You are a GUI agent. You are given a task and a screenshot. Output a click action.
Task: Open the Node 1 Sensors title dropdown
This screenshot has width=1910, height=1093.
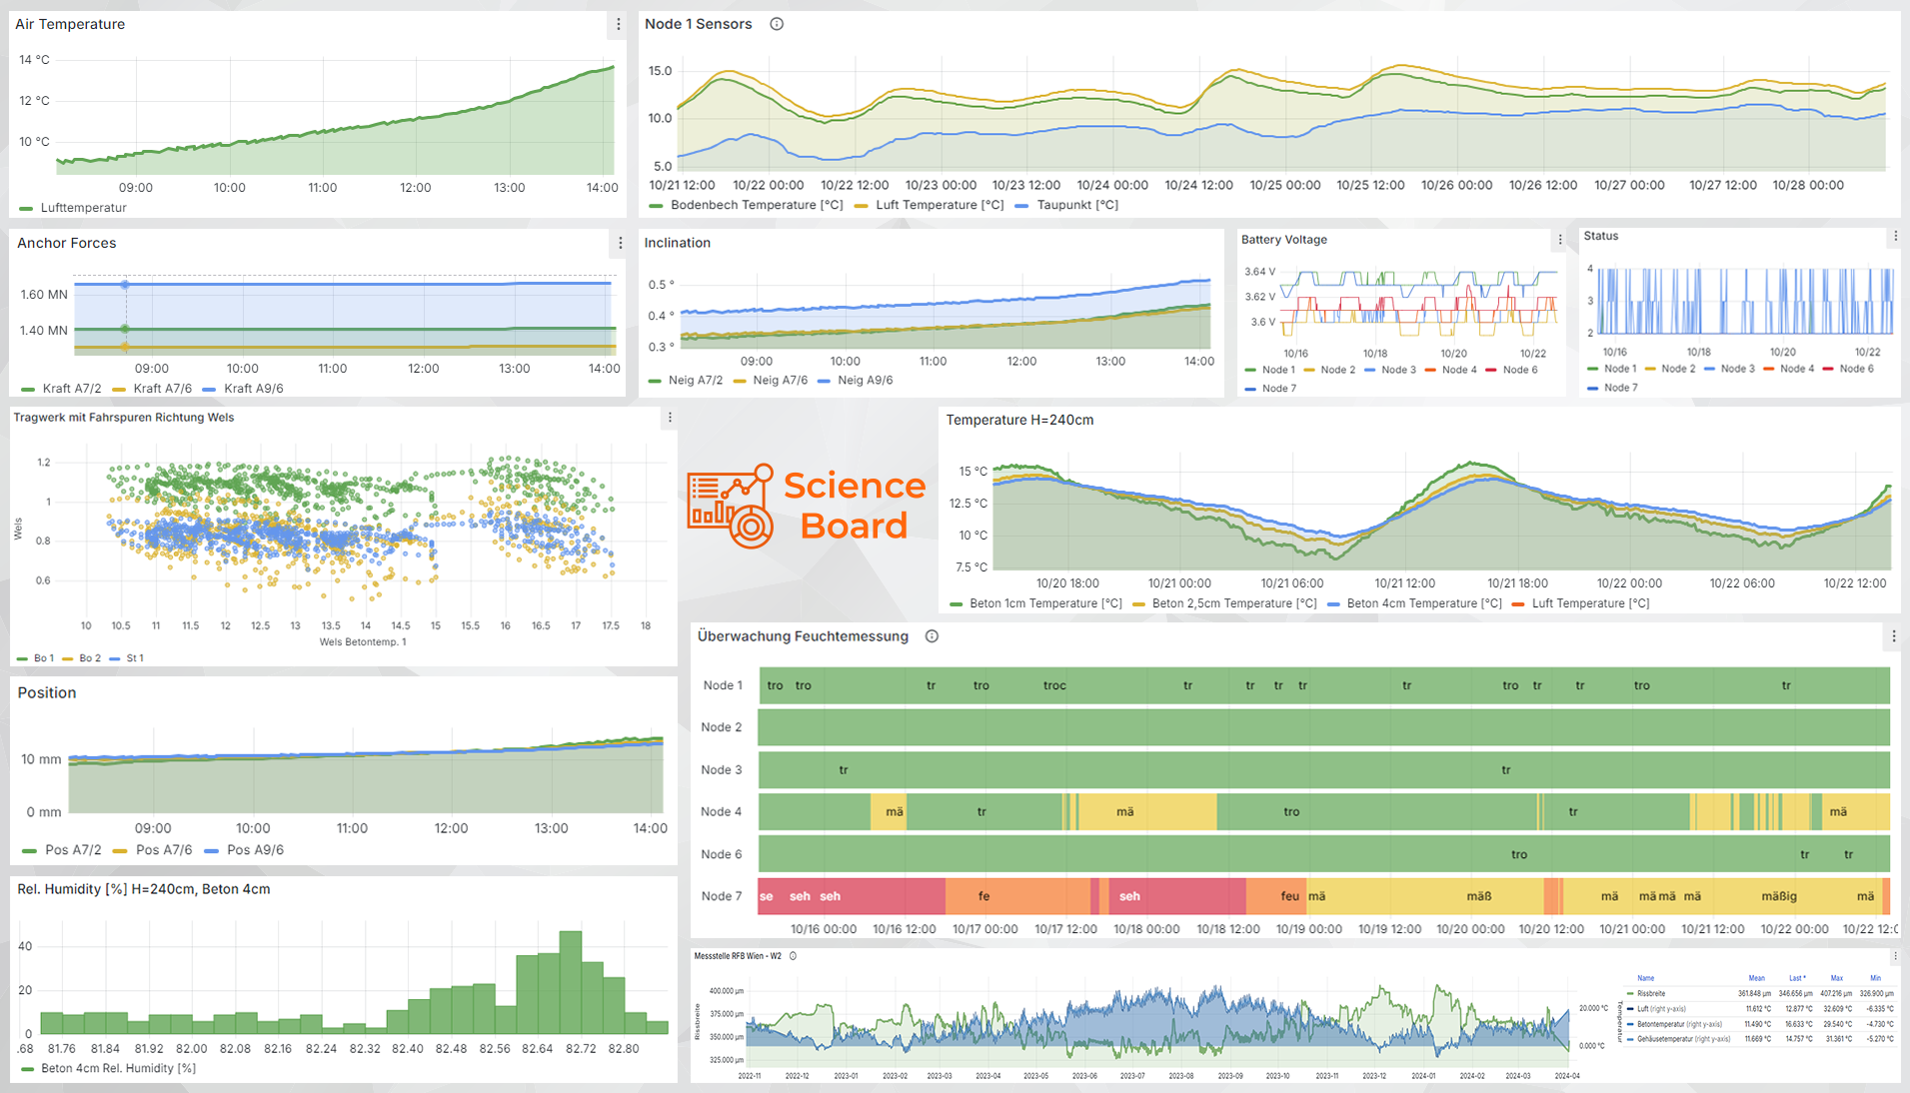(698, 24)
